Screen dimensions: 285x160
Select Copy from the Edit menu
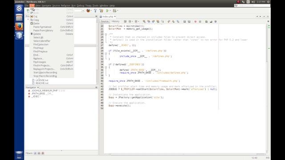click(x=52, y=20)
